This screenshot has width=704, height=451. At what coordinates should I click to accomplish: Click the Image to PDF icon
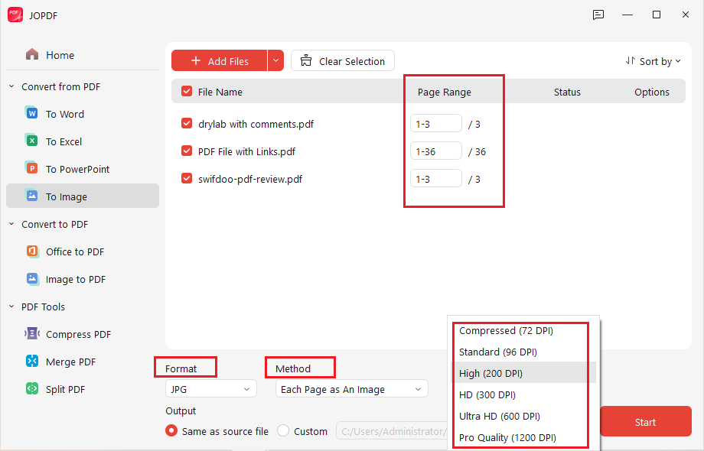pos(32,279)
